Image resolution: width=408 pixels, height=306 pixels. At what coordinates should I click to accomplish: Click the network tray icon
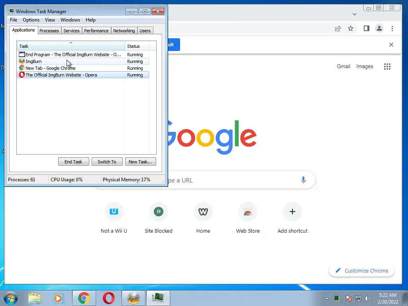point(358,298)
